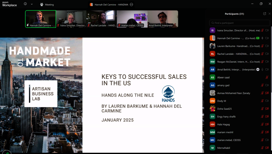Click Amal Bekhit's AR interpreter language badge
272x154 pixels.
[258, 70]
